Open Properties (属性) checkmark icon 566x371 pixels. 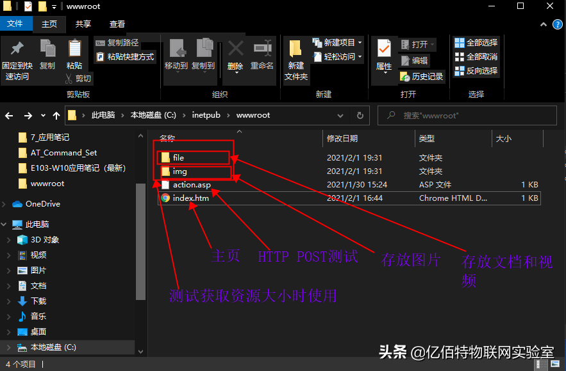pyautogui.click(x=384, y=49)
